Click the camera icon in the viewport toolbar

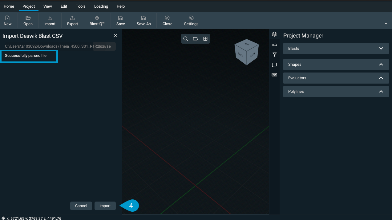pyautogui.click(x=196, y=39)
